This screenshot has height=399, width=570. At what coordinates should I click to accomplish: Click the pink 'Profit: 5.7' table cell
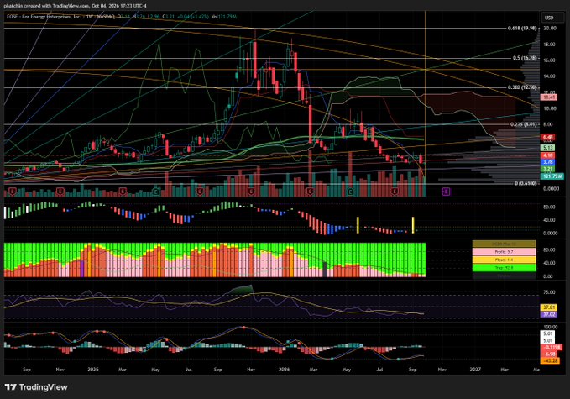[504, 252]
